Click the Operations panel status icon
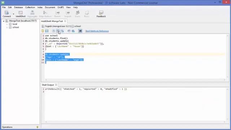This screenshot has width=231, height=130. tap(38, 127)
